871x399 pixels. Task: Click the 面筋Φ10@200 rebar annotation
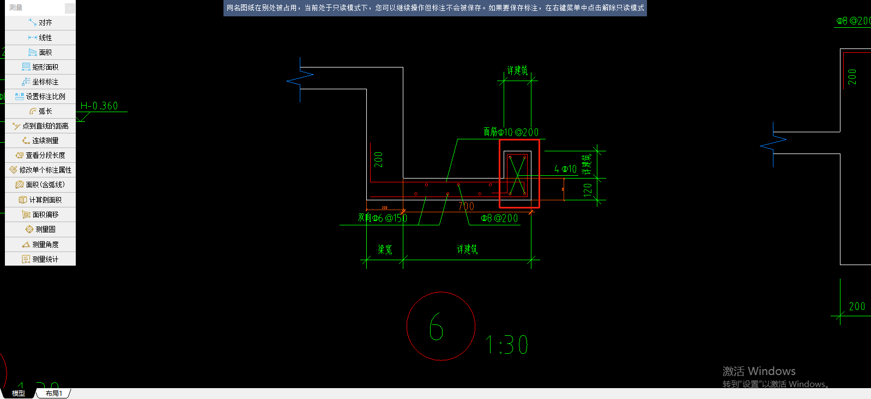point(511,132)
